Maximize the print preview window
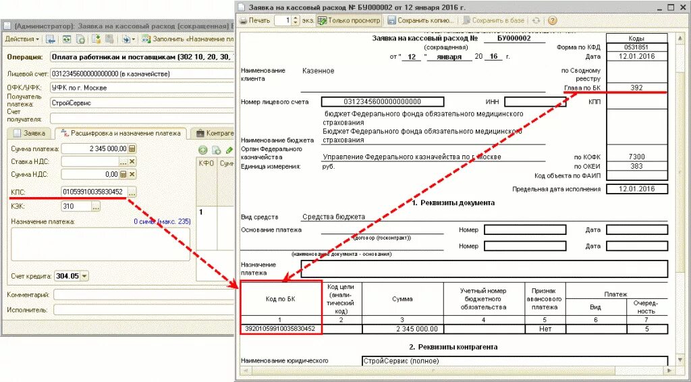Screen dimensions: 691x382 click(671, 7)
